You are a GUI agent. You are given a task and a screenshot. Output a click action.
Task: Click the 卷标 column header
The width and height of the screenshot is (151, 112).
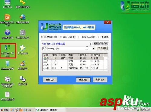[73, 55]
